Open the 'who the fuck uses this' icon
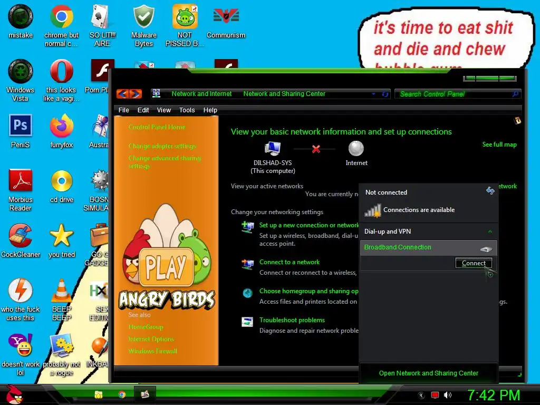This screenshot has width=540, height=405. (x=21, y=300)
